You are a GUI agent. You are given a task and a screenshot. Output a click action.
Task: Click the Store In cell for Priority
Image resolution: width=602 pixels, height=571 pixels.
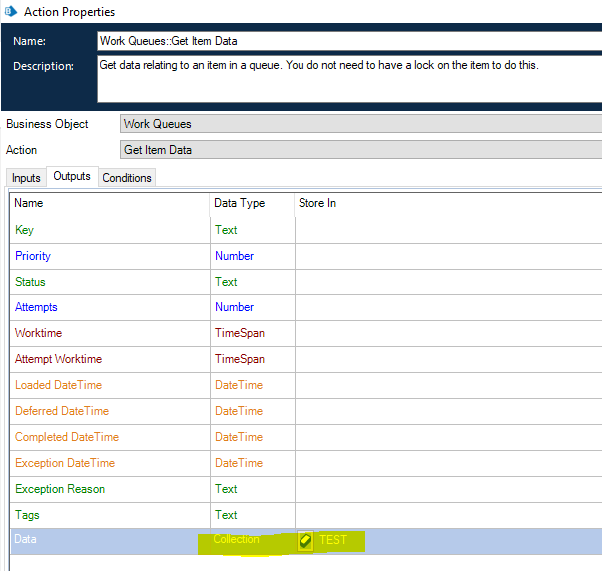pos(448,256)
